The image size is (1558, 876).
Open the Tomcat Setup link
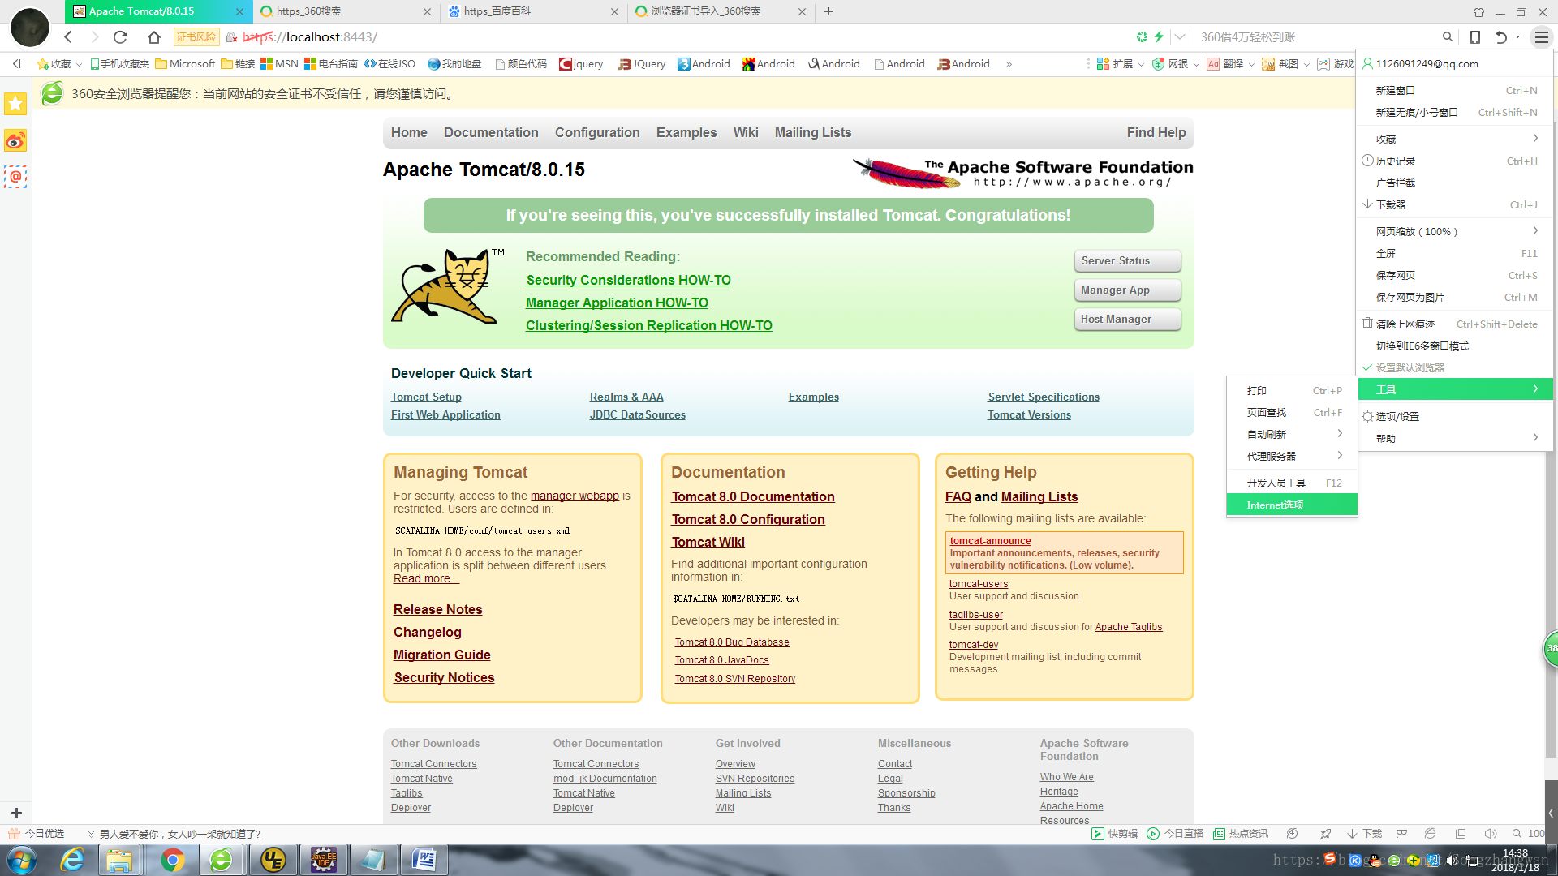[x=426, y=397]
